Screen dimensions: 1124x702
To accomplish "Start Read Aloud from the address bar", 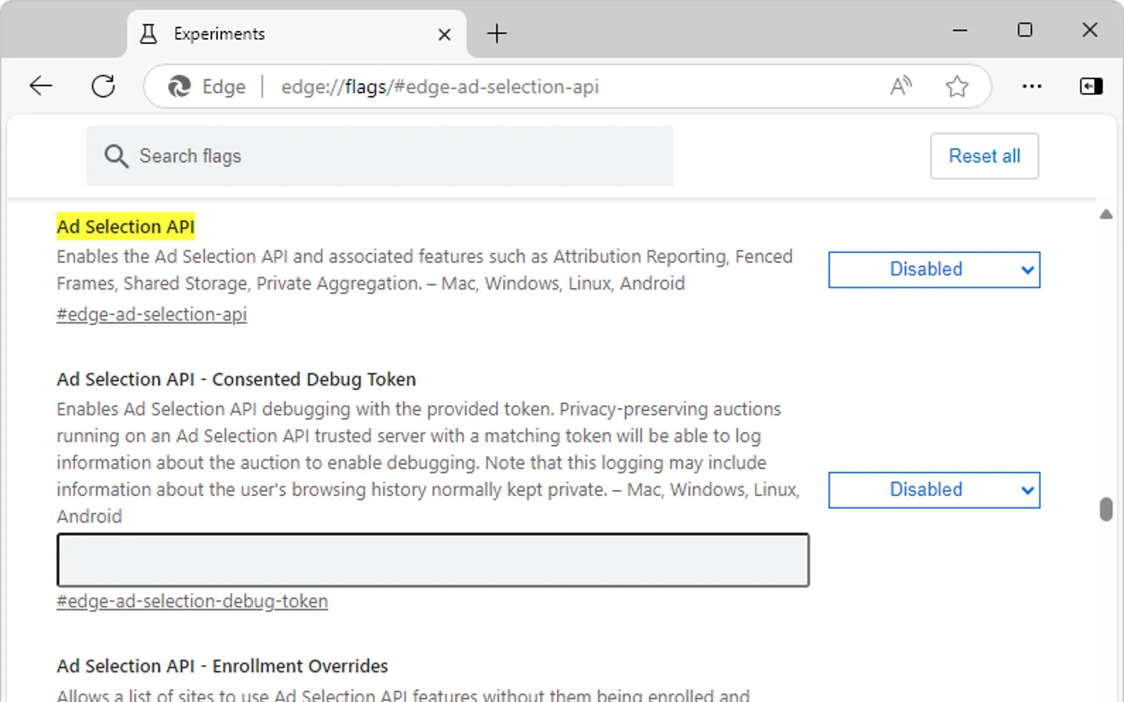I will 900,86.
